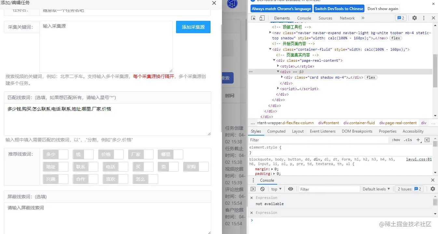
Task: Open the Default levels dropdown
Action: [x=376, y=189]
